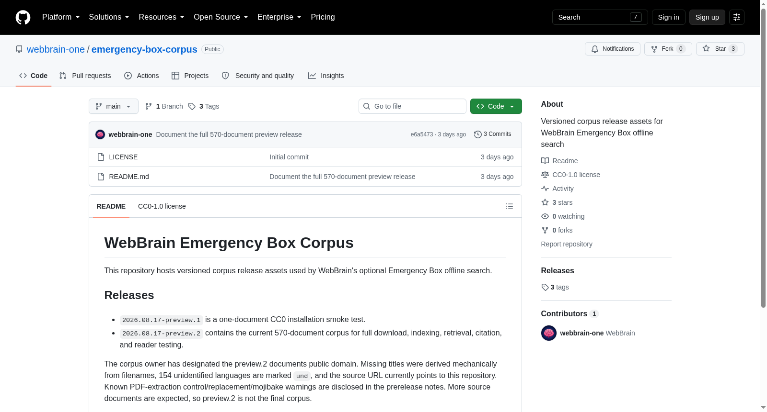
Task: Open the global navigation settings icon in header
Action: pos(737,17)
